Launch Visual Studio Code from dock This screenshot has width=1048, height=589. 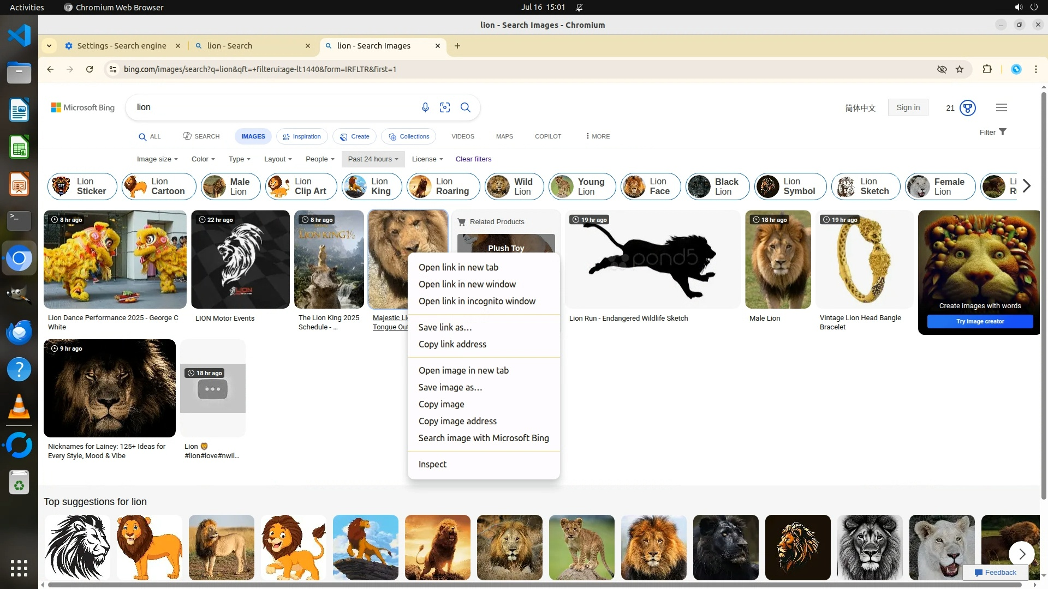[19, 36]
